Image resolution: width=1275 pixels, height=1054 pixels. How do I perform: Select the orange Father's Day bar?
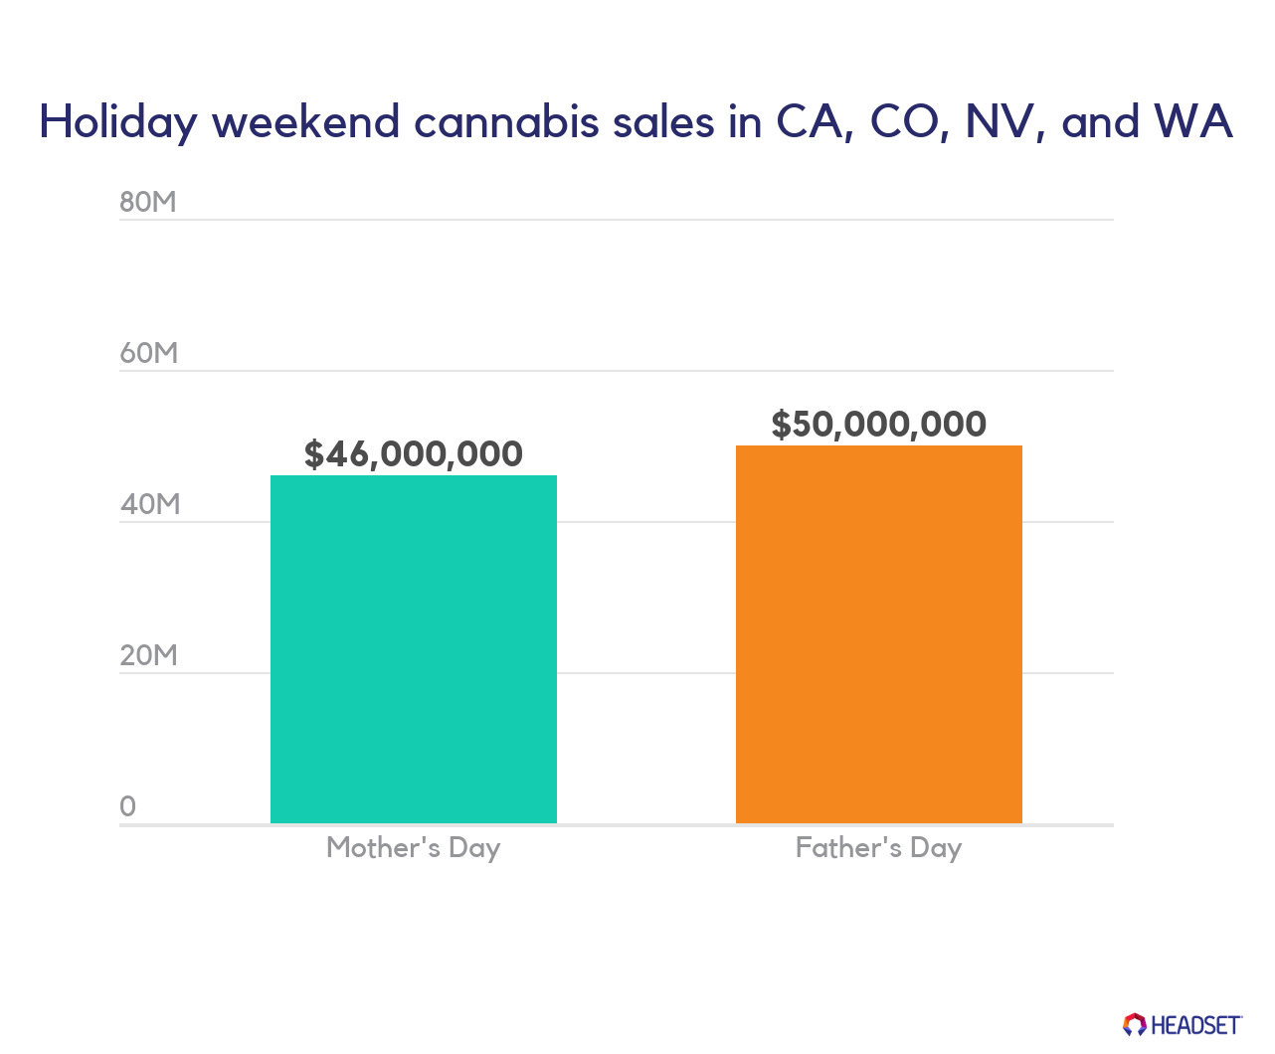879,634
